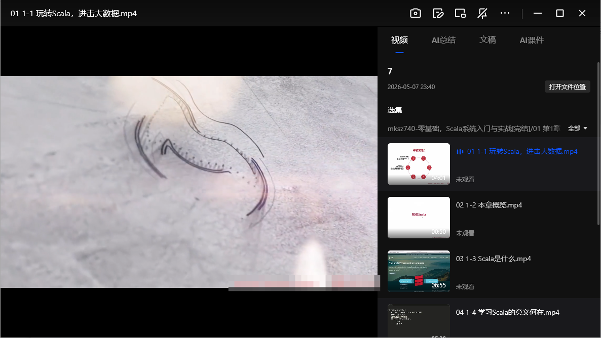
Task: Open the 02 1-2 本章概览 video thumbnail
Action: (x=419, y=218)
